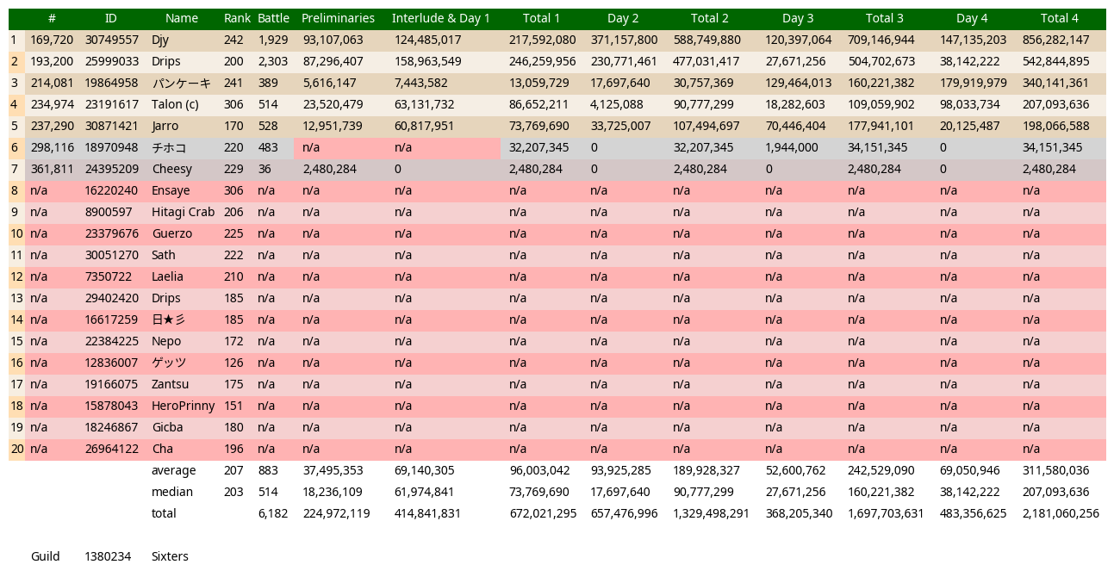Select the name cell Sath
1114x577 pixels.
[x=163, y=255]
